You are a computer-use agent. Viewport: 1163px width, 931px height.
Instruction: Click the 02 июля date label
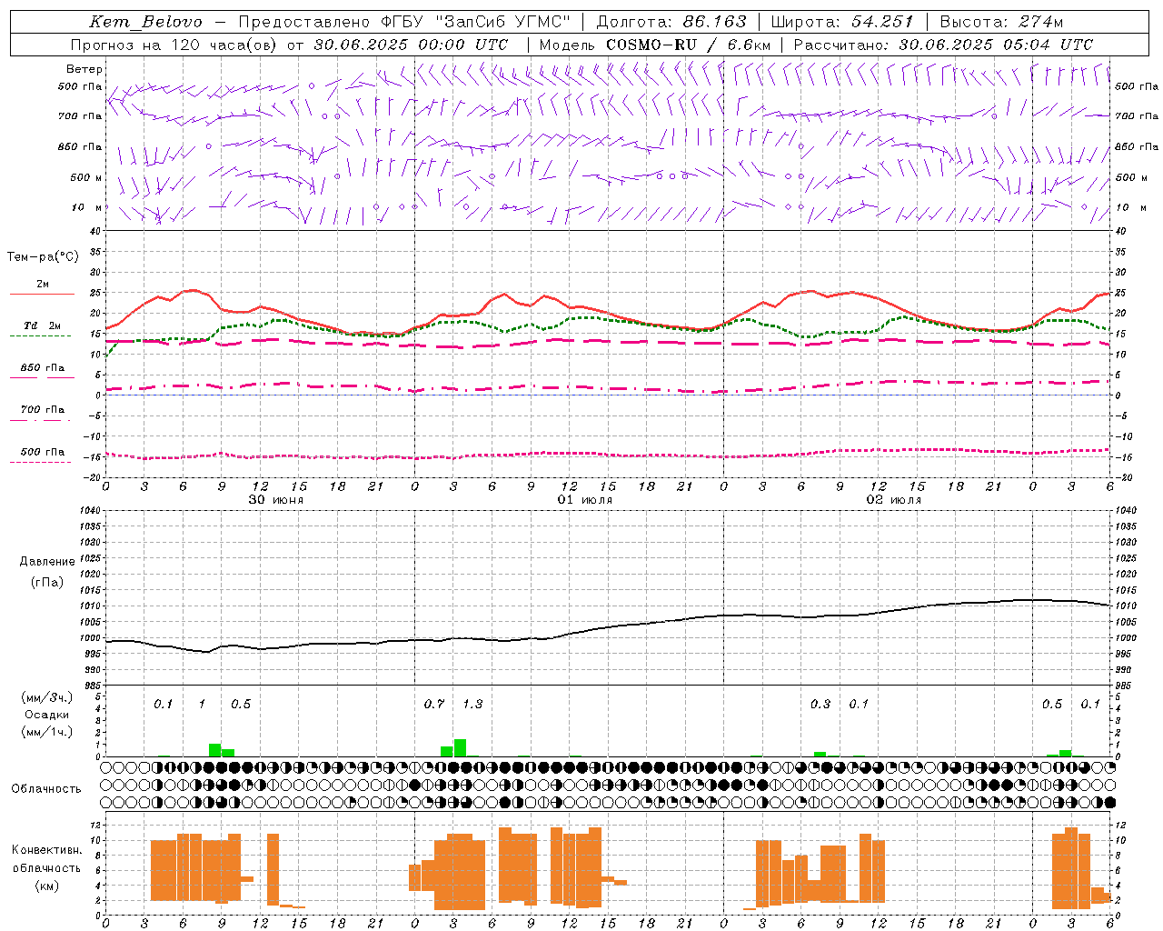click(894, 500)
